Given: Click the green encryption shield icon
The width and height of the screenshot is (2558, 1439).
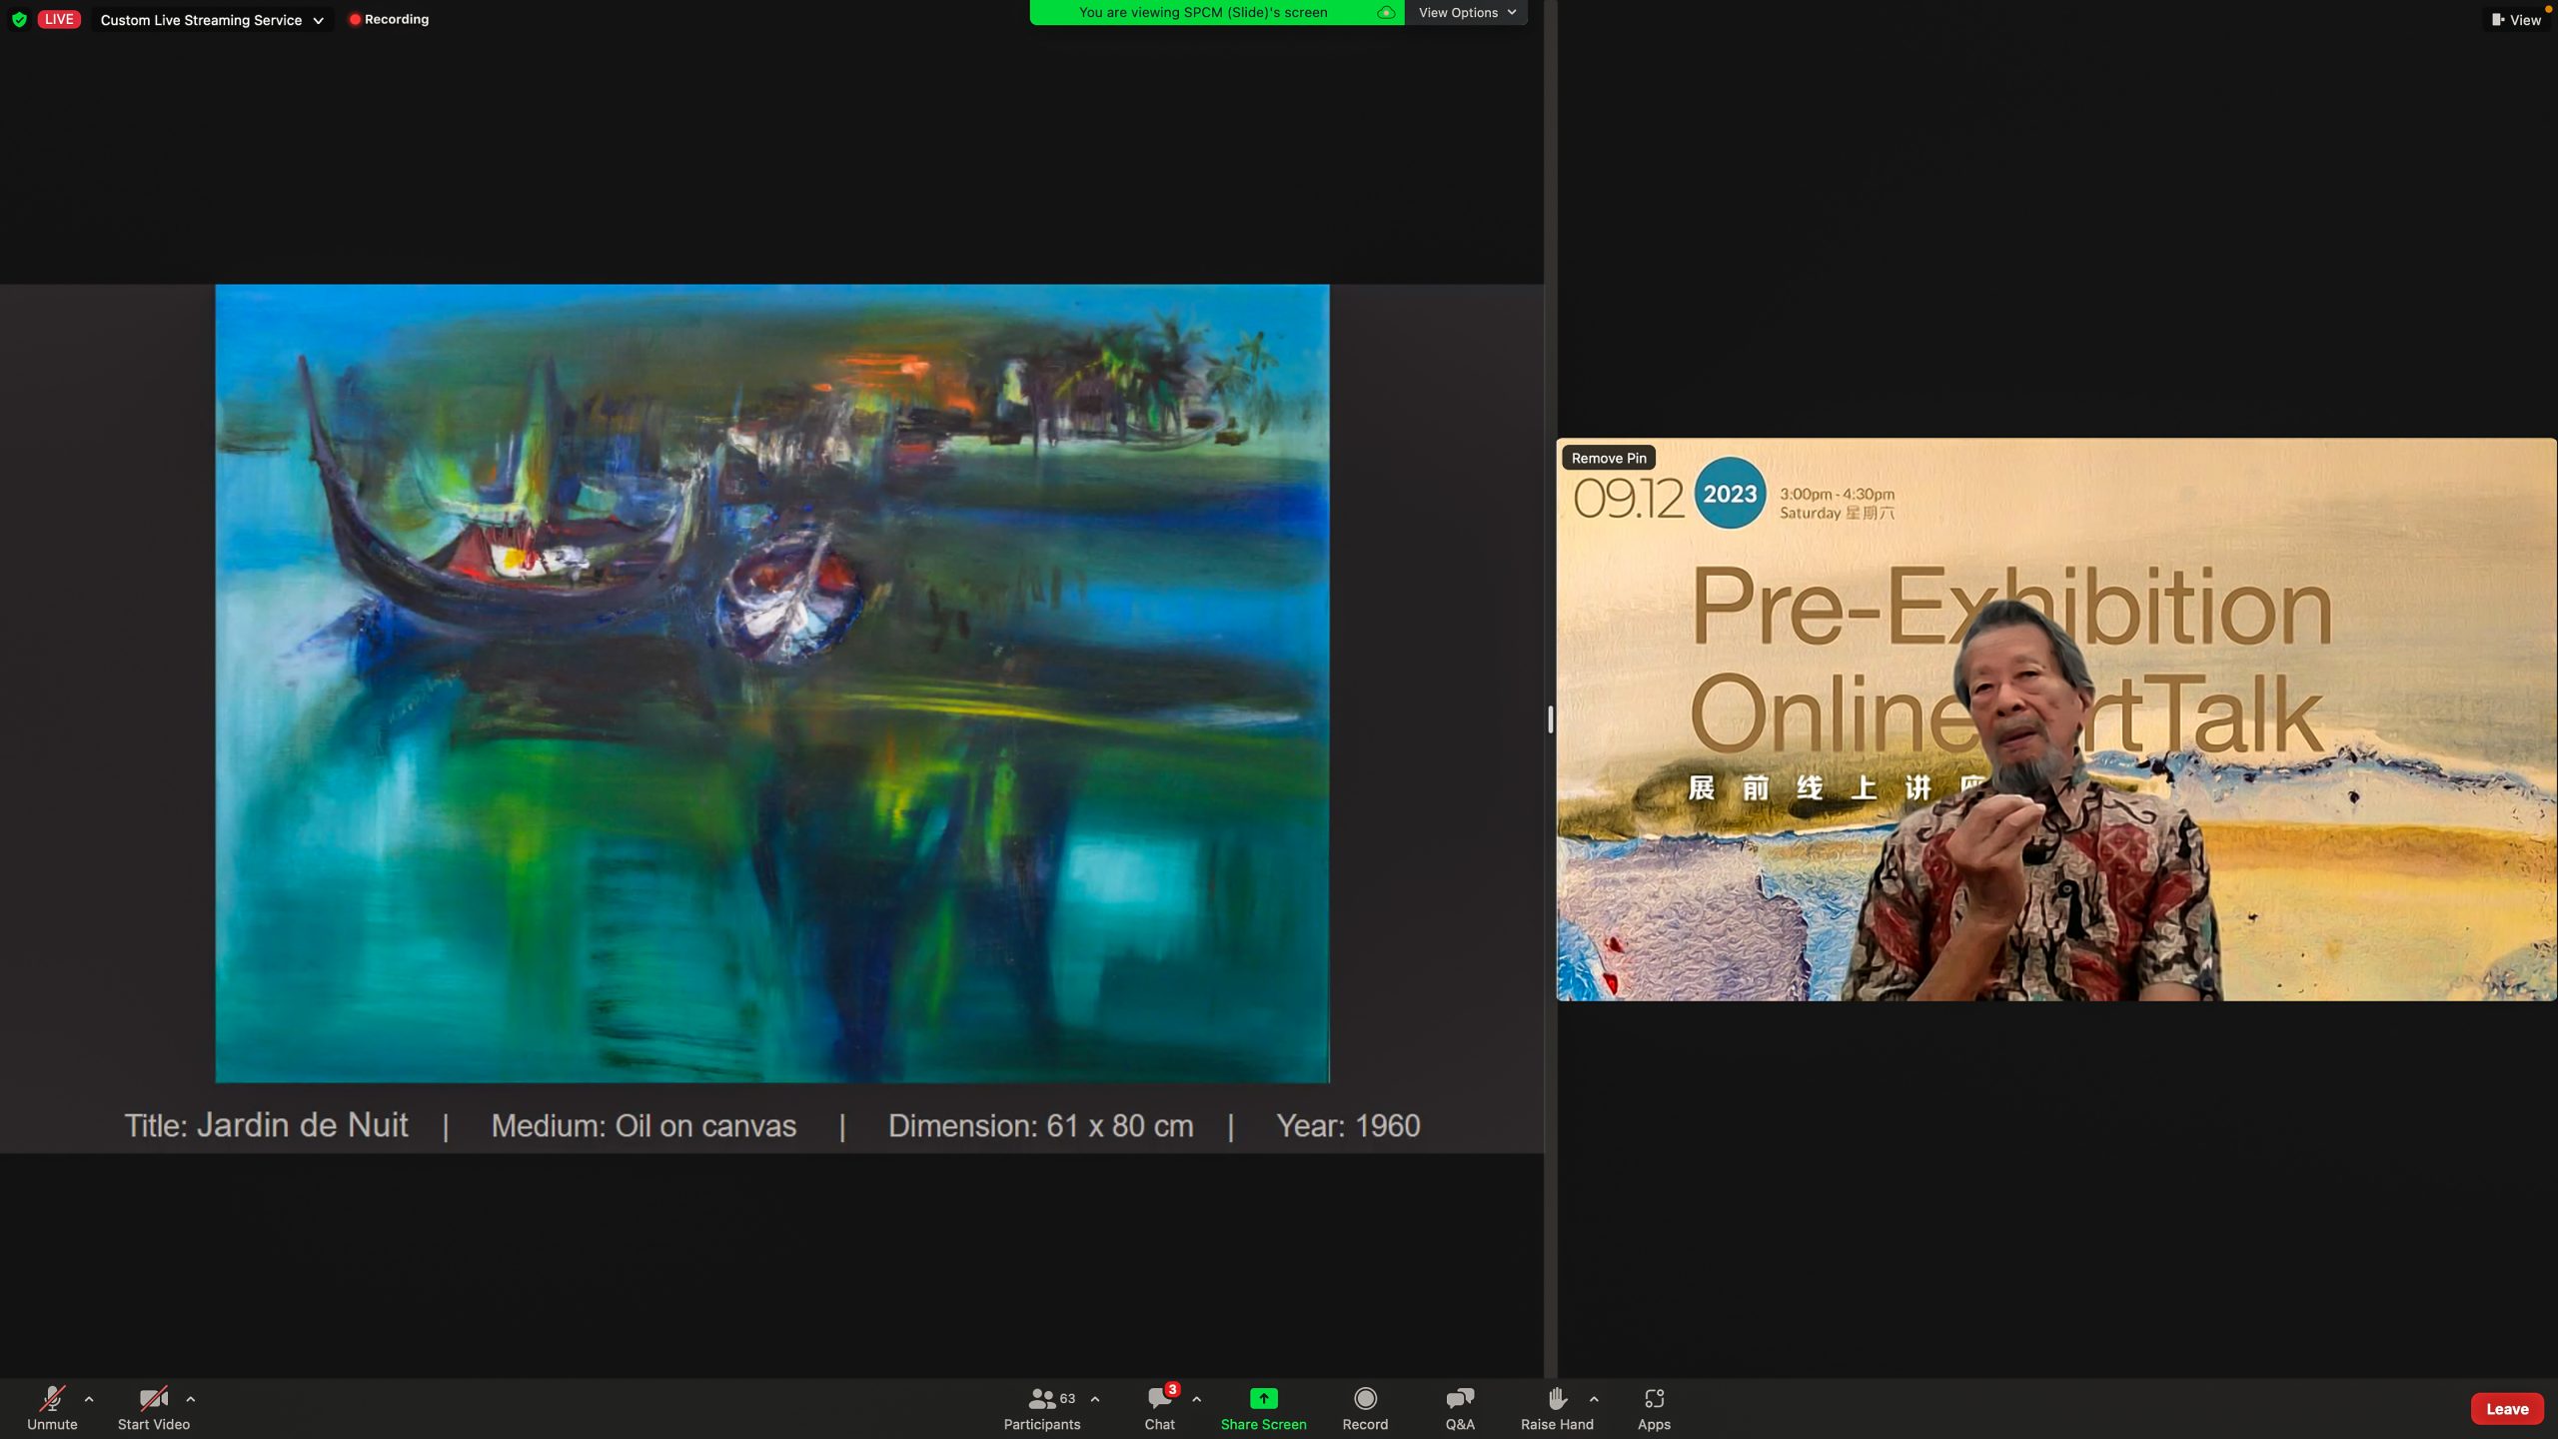Looking at the screenshot, I should [x=19, y=20].
